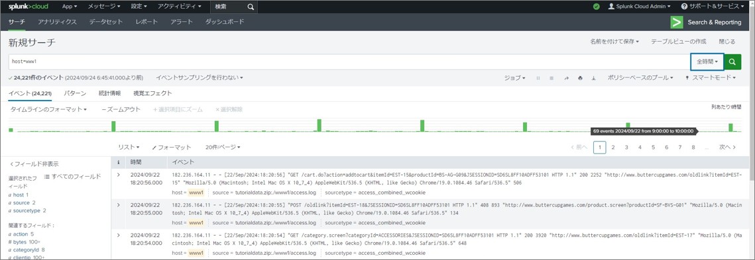
Task: Pause the search job
Action: [x=538, y=78]
